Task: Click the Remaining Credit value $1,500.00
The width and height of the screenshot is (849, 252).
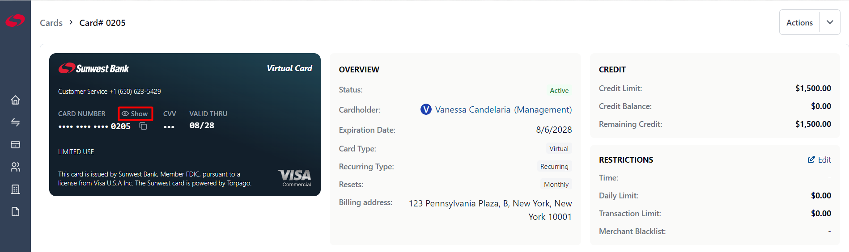Action: pyautogui.click(x=813, y=124)
